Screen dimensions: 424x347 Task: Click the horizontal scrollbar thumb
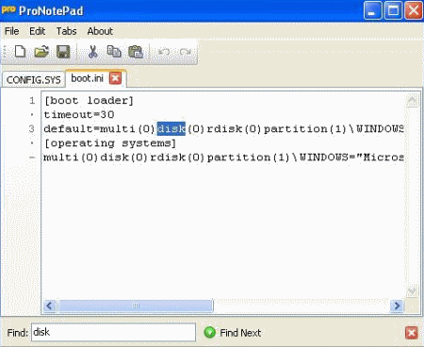tap(136, 306)
